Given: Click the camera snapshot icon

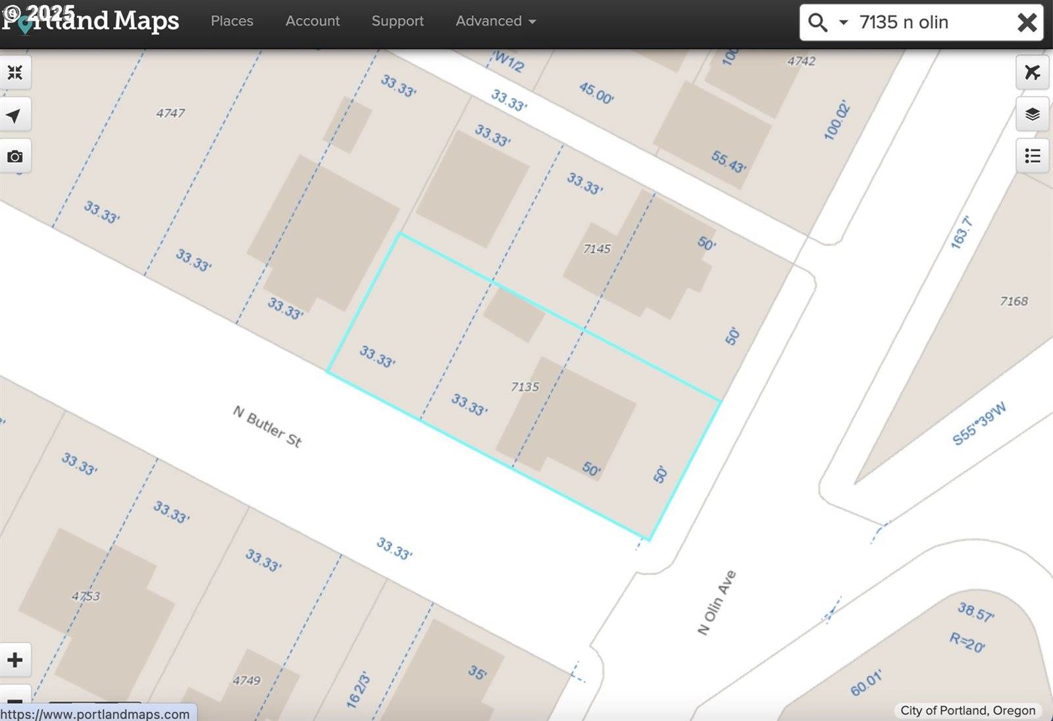Looking at the screenshot, I should 14,157.
